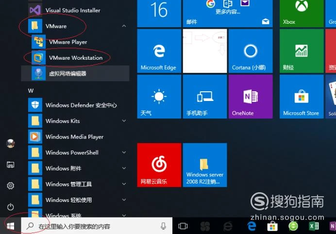Click the taskbar search box
The image size is (336, 234).
click(97, 226)
